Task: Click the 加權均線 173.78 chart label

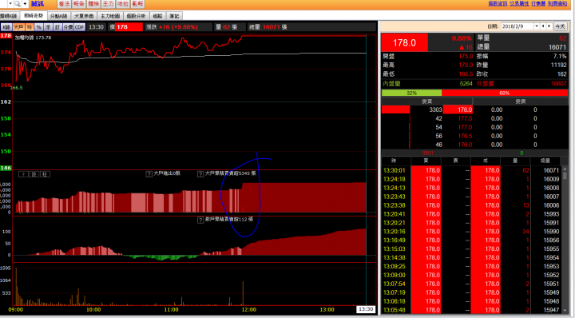Action: tap(33, 38)
